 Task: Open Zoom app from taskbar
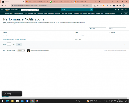[27, 101]
